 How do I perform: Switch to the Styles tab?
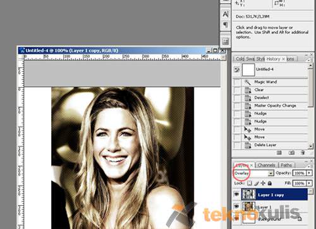pos(260,59)
